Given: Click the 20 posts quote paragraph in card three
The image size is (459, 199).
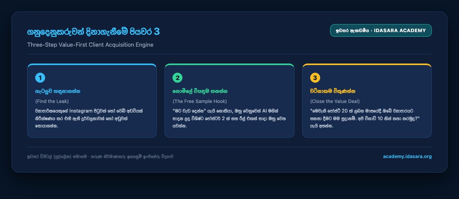Looking at the screenshot, I should [x=367, y=118].
